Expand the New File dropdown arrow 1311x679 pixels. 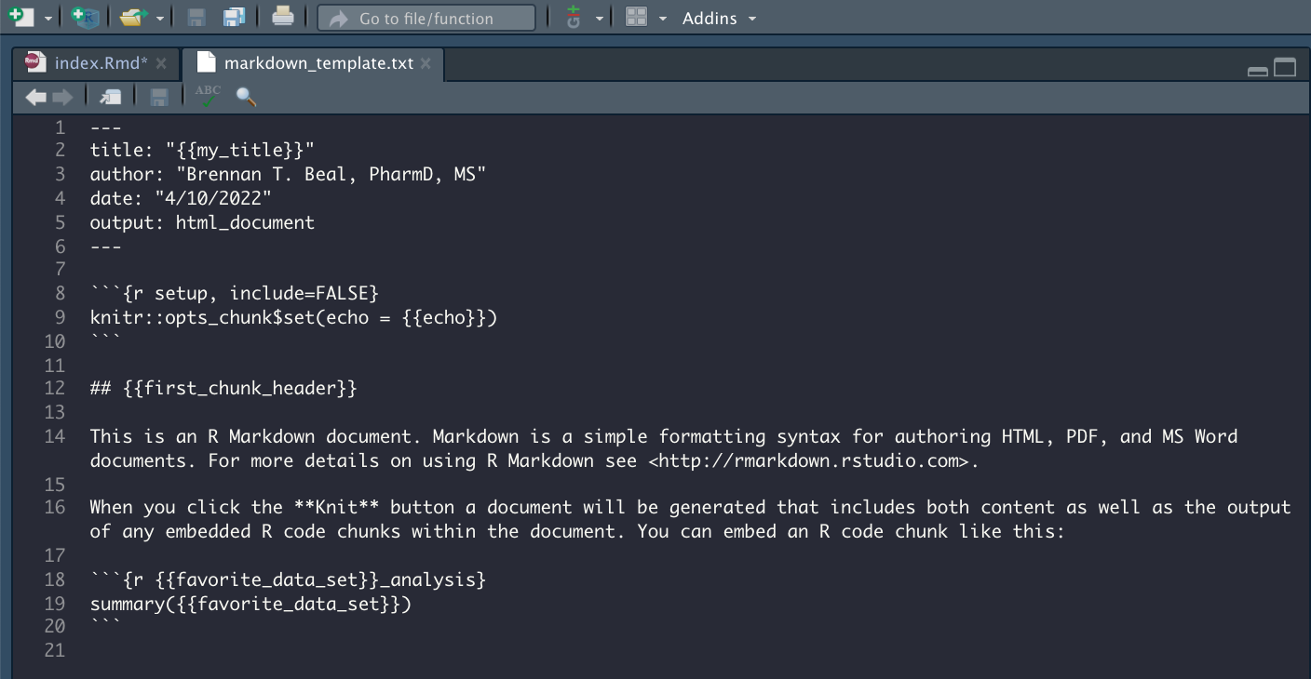pos(48,18)
